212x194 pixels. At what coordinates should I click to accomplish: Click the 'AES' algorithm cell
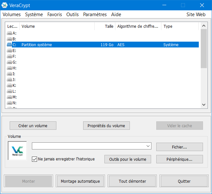121,45
